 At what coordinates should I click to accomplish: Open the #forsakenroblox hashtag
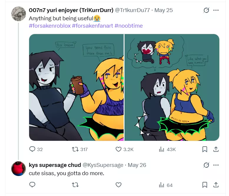(x=50, y=26)
